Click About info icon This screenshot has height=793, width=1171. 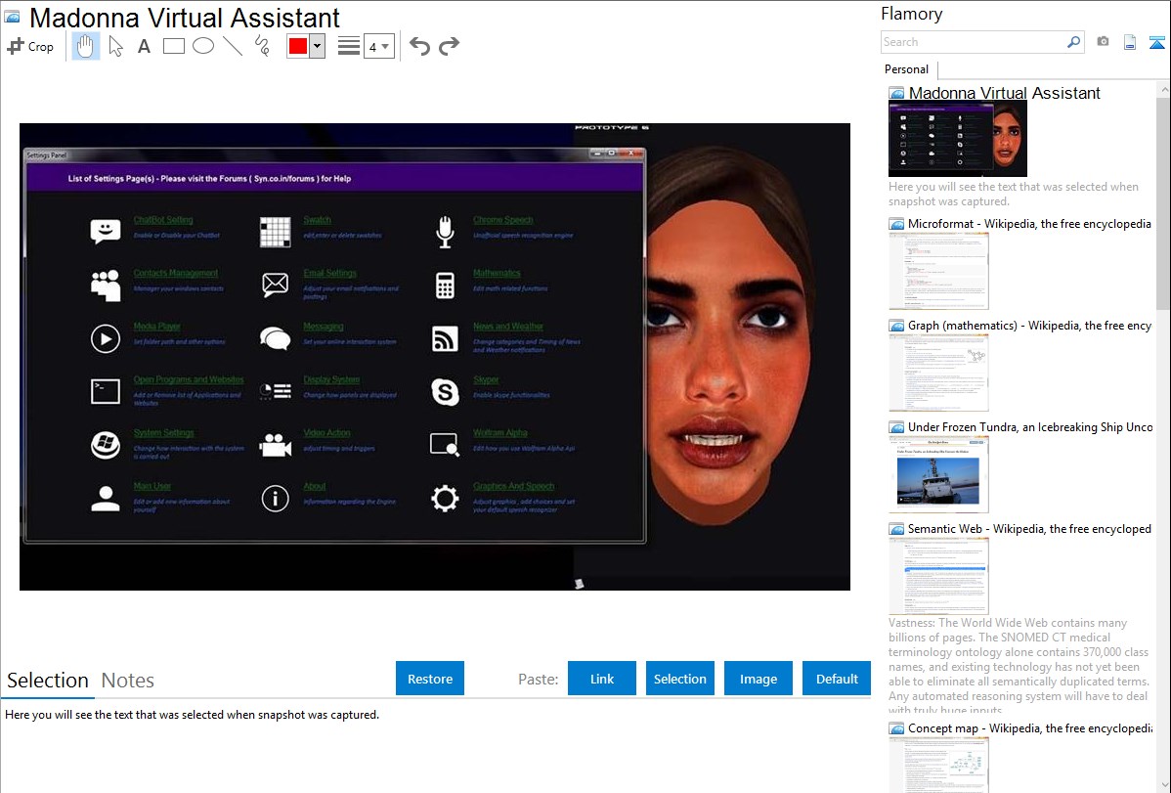click(275, 499)
